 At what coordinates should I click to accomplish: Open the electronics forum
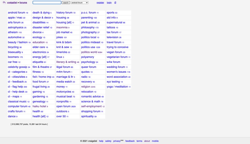click(39, 52)
